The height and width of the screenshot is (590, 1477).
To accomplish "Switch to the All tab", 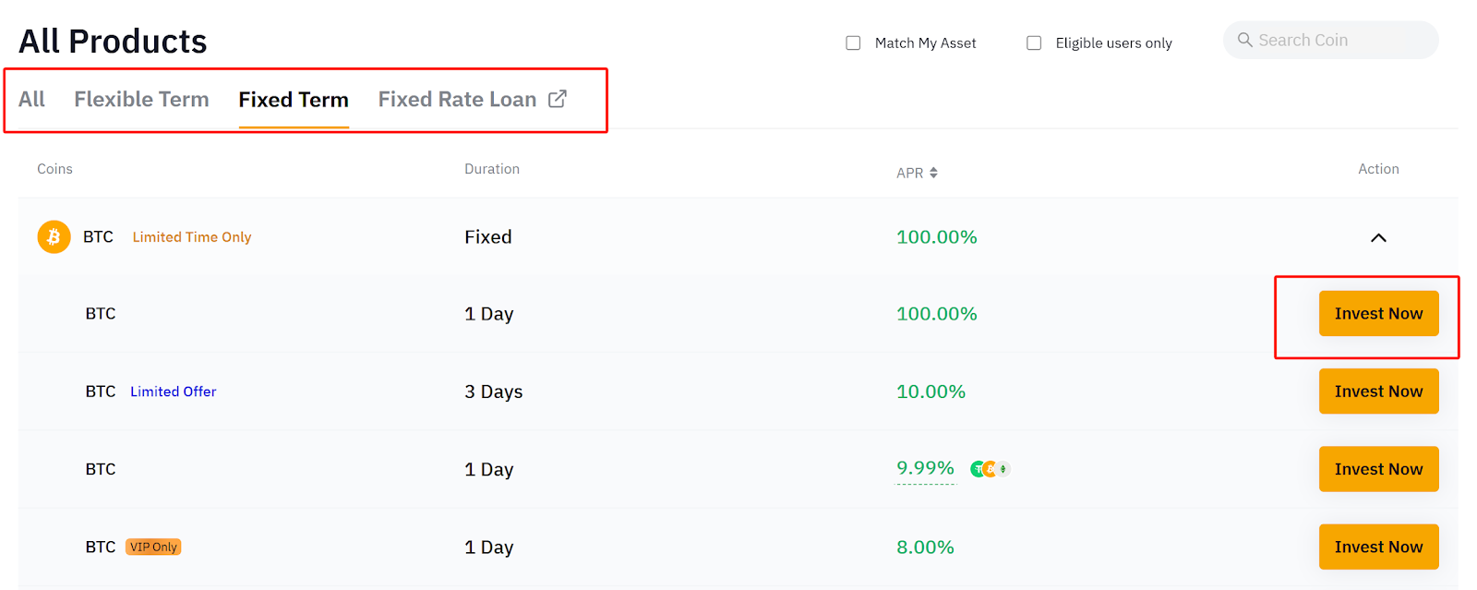I will click(x=31, y=100).
